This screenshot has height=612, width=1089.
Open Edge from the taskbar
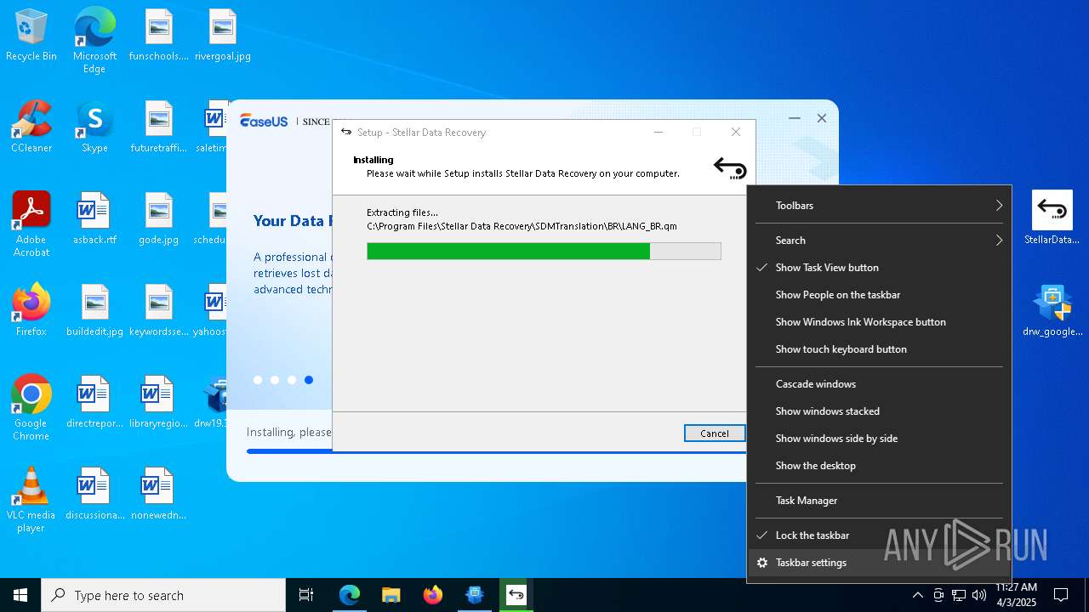[x=350, y=595]
